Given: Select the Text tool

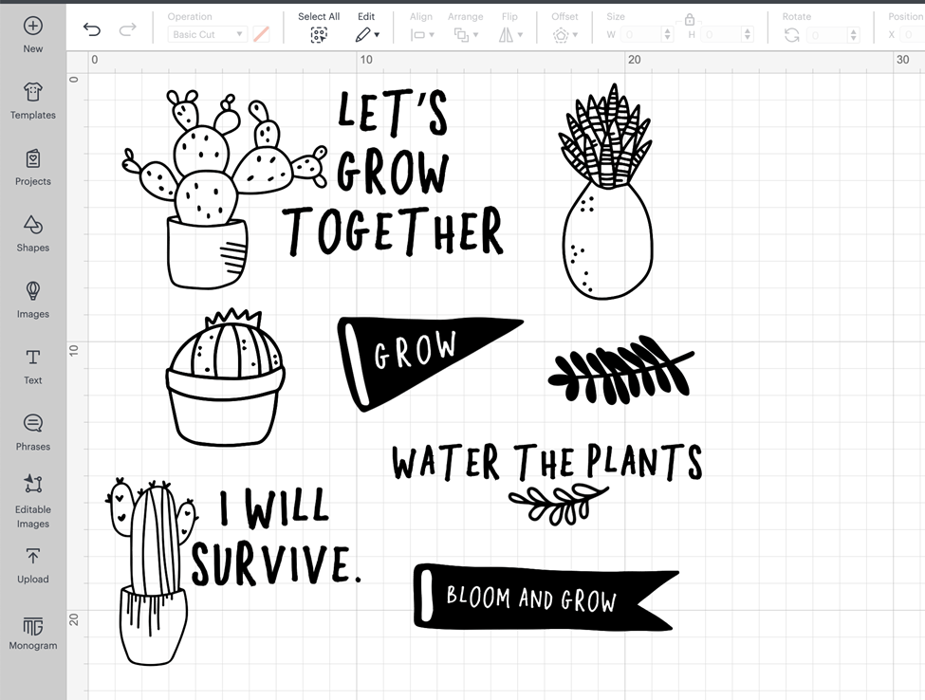Looking at the screenshot, I should coord(33,366).
